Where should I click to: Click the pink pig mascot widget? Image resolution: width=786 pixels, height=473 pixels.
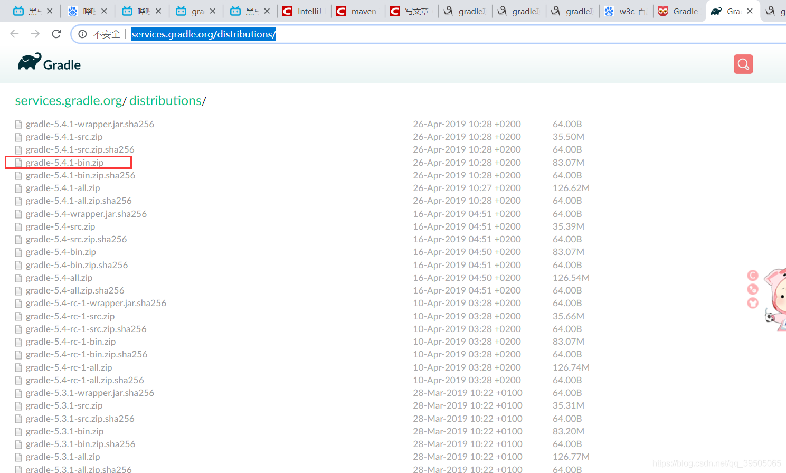tap(775, 299)
